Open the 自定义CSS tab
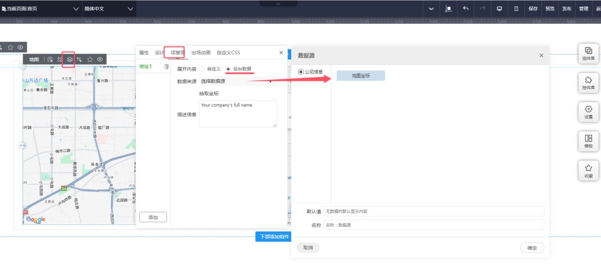 228,52
